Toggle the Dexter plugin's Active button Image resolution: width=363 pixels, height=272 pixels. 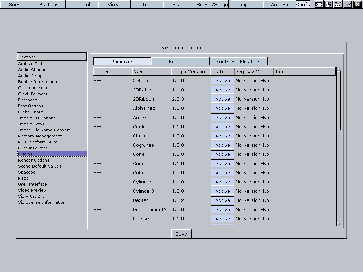[x=222, y=200]
